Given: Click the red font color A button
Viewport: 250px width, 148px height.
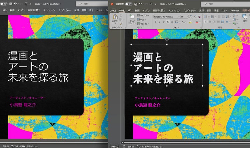Looking at the screenshot, I should click(x=197, y=22).
